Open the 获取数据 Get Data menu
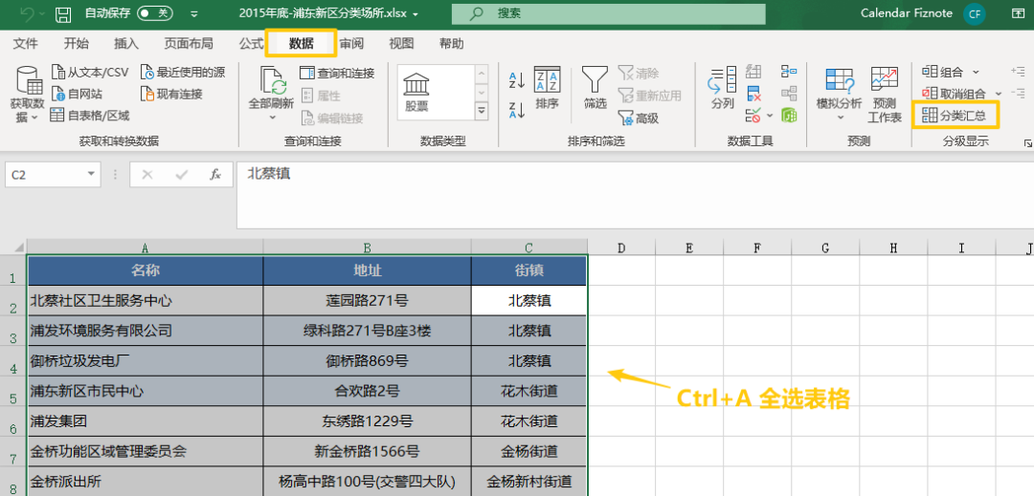 27,94
